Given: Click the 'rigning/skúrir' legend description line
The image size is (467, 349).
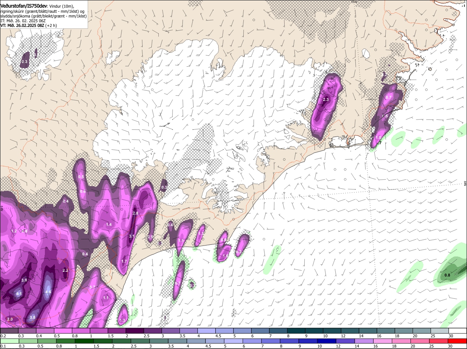Looking at the screenshot, I should click(x=42, y=11).
